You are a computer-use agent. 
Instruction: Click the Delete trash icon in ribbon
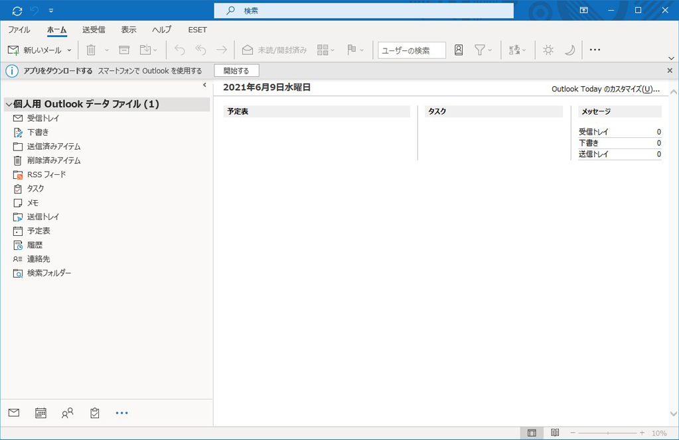point(91,50)
